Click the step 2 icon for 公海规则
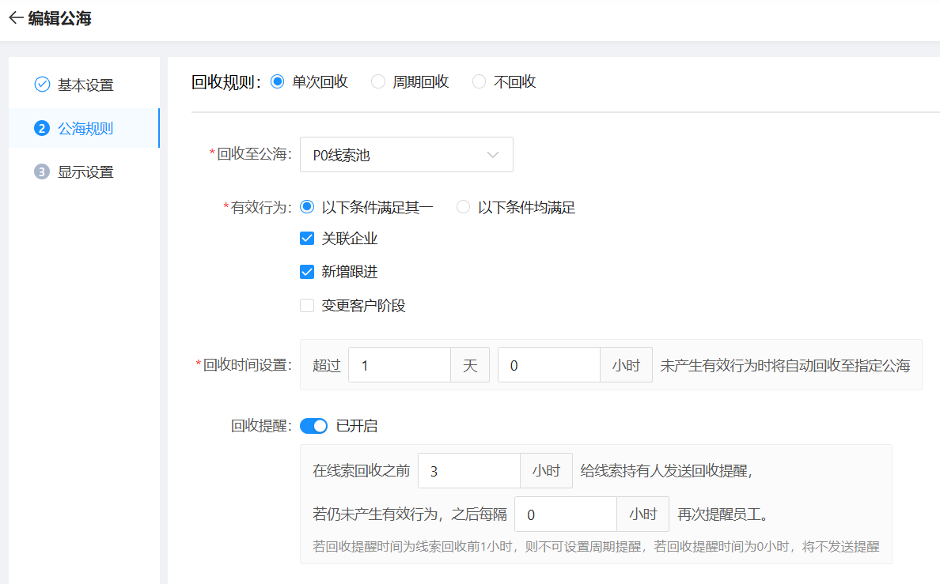Screen dimensions: 940x584 (42, 128)
